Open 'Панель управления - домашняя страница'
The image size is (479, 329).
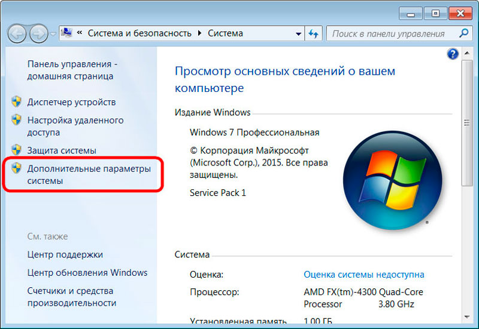click(72, 70)
